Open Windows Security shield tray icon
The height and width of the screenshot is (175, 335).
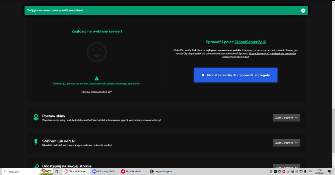292,171
